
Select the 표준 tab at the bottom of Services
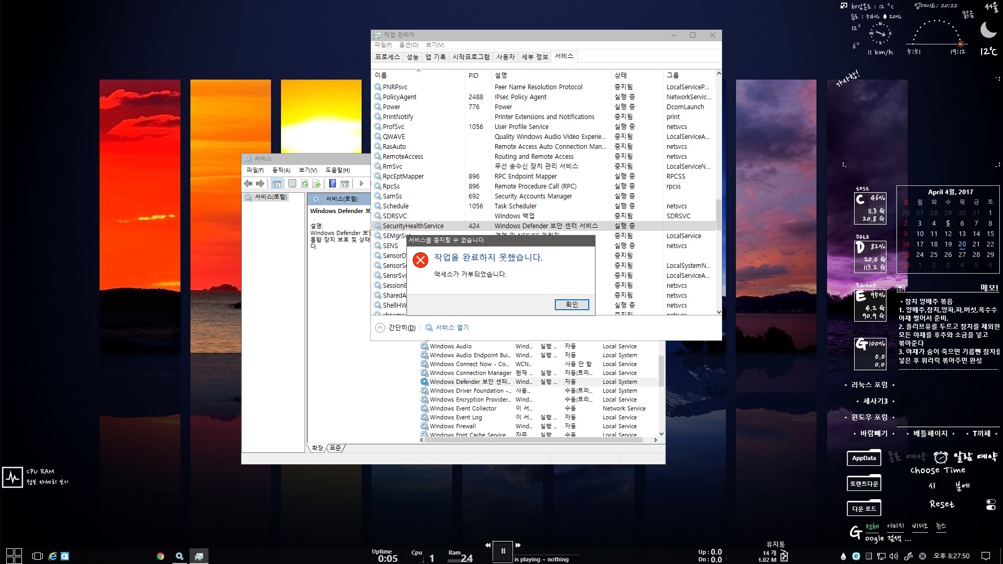pos(335,448)
